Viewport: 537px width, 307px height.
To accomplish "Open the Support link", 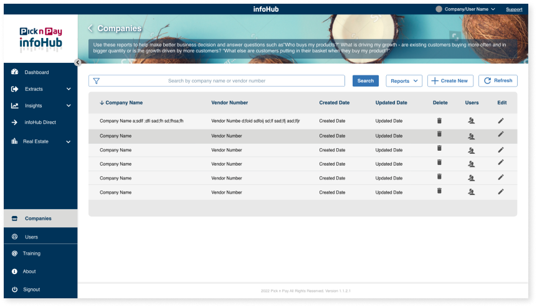I will click(514, 9).
